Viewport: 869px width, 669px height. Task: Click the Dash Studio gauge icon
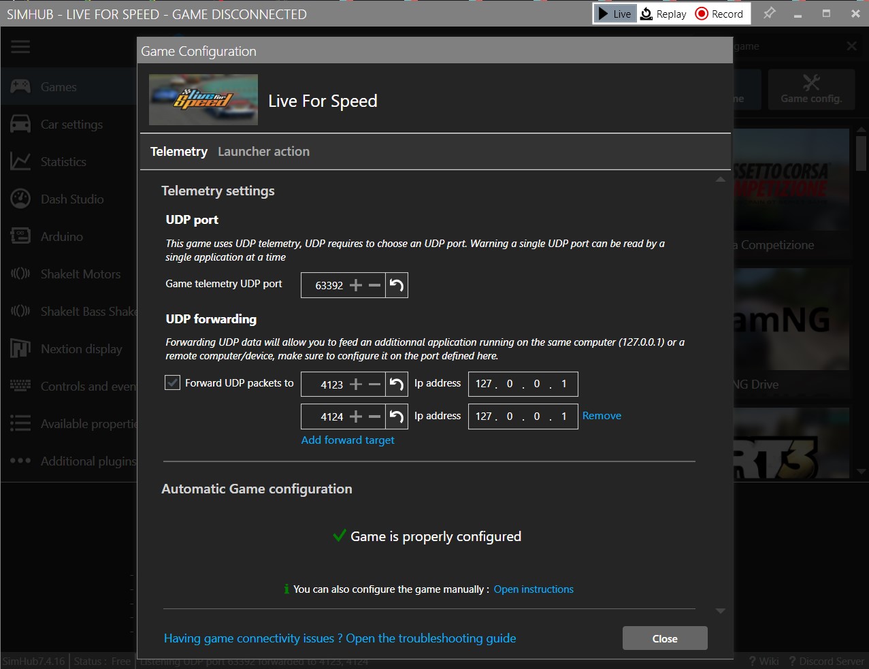click(20, 199)
